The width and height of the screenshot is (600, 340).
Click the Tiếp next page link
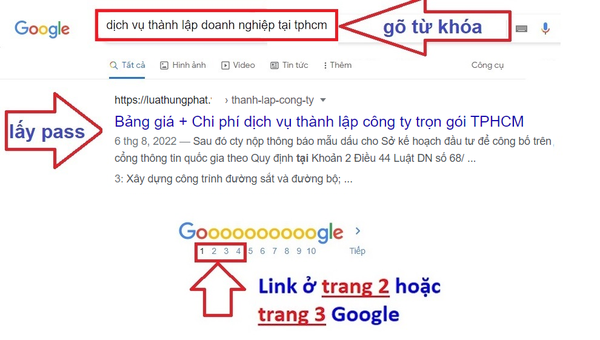tap(358, 252)
